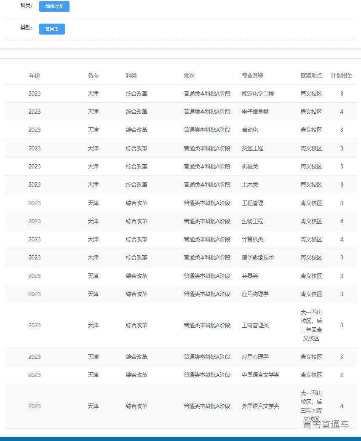Click the 生物工程 major entry
The height and width of the screenshot is (441, 361).
coord(252,221)
